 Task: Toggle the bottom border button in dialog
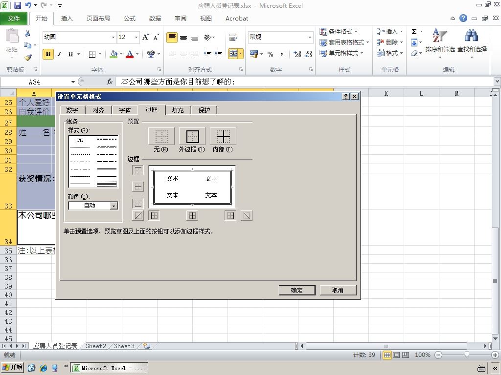(x=138, y=203)
